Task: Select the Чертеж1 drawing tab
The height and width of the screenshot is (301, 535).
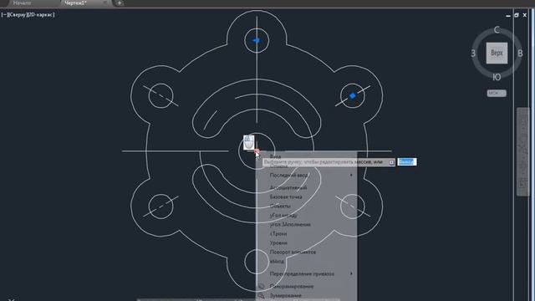Action: (x=75, y=3)
